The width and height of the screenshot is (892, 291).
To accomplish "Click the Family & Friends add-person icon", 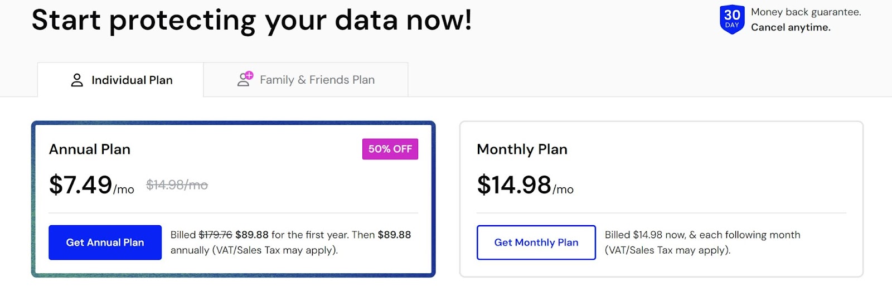I will click(x=245, y=79).
